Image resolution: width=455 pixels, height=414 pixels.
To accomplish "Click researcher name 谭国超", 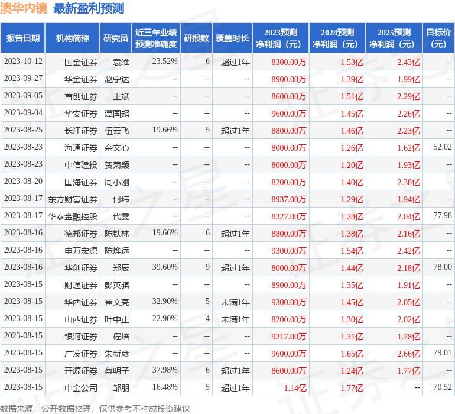I will [x=117, y=114].
